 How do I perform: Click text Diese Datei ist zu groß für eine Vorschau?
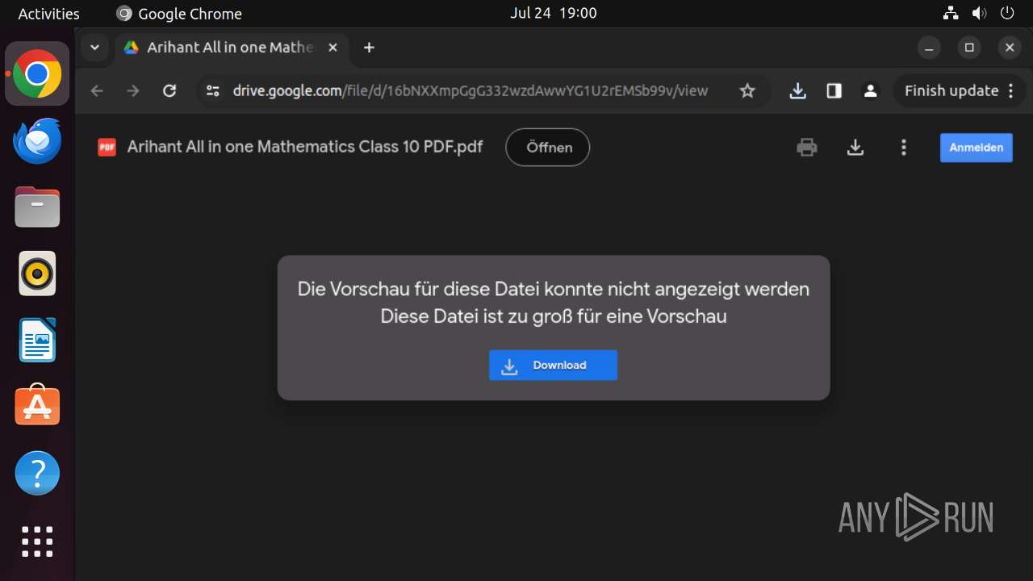click(554, 316)
